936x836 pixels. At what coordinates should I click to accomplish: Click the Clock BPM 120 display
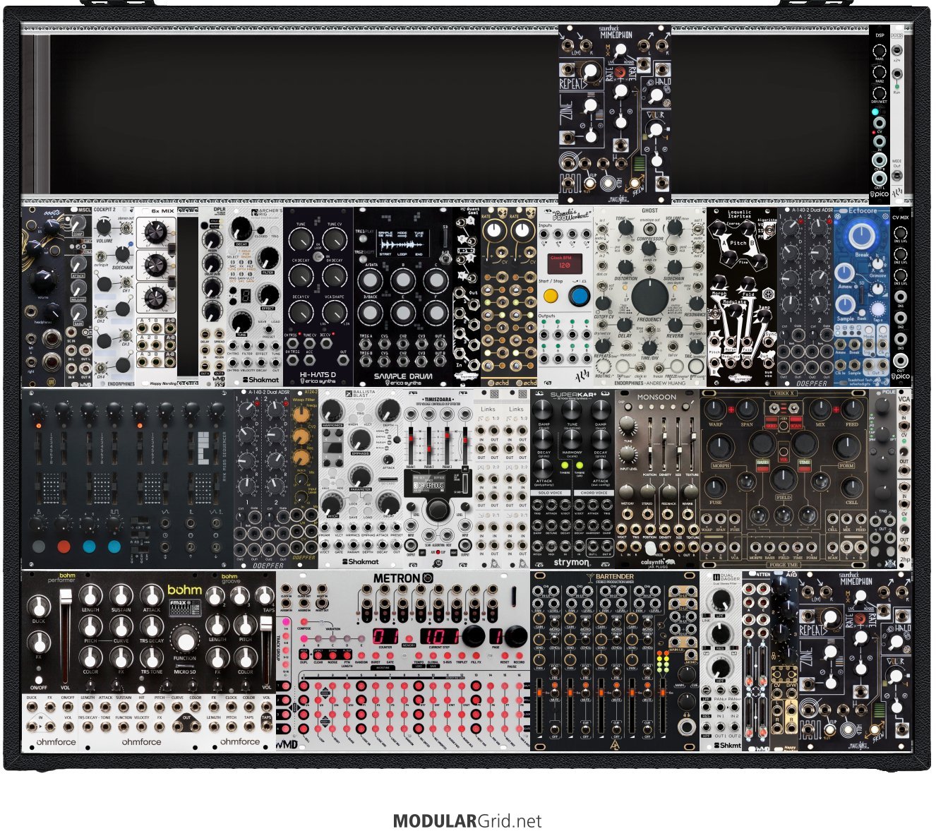[565, 265]
